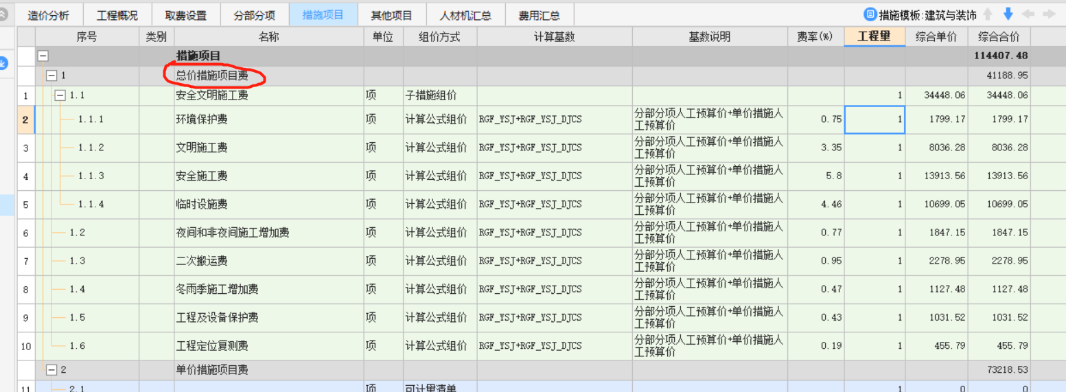Click the total 114407.48 cell

[x=999, y=56]
